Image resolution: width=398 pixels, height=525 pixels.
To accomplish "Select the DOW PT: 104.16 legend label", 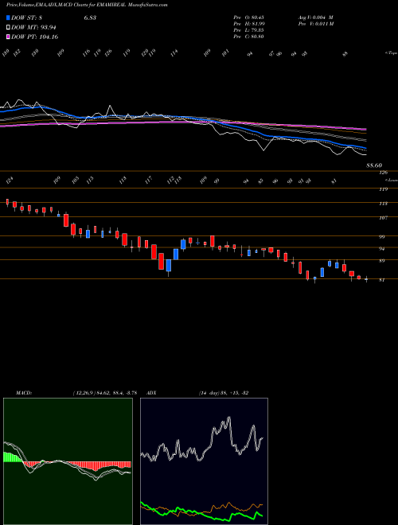I will pyautogui.click(x=35, y=37).
